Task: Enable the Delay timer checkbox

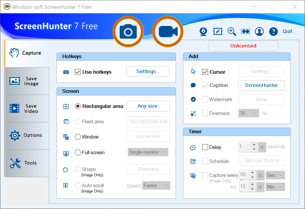Action: (x=205, y=147)
